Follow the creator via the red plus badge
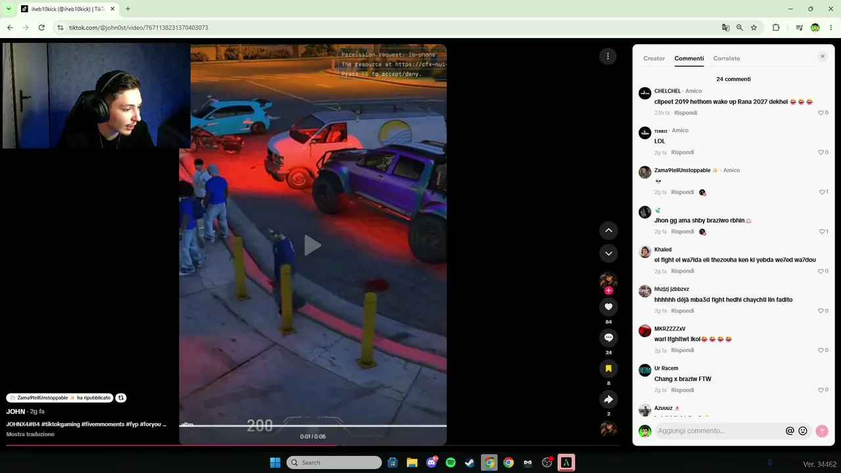The height and width of the screenshot is (473, 841). tap(608, 290)
